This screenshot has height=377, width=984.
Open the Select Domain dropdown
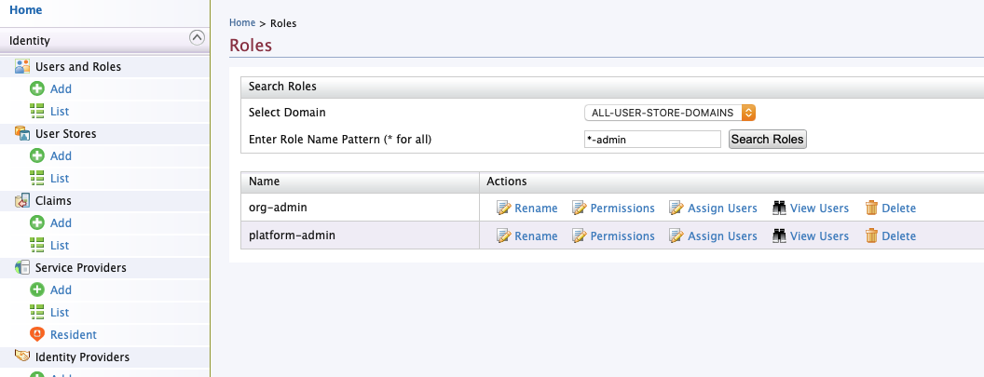pyautogui.click(x=670, y=113)
